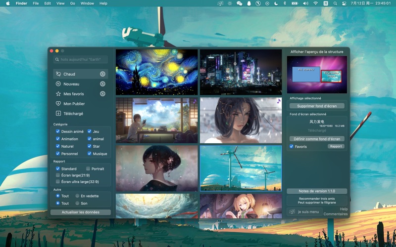This screenshot has height=247, width=396.
Task: Click the Rapport report button
Action: [336, 146]
